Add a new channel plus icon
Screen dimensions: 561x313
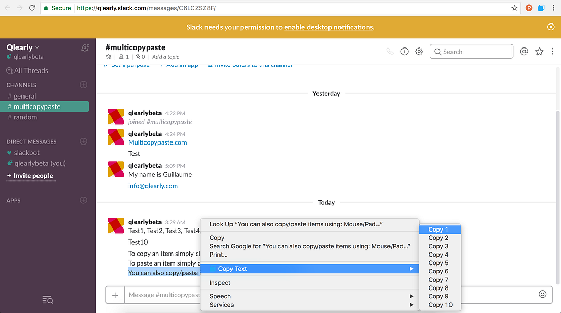(83, 85)
